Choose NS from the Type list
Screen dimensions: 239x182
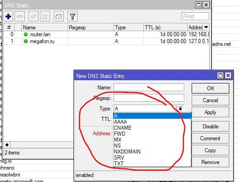(152, 145)
